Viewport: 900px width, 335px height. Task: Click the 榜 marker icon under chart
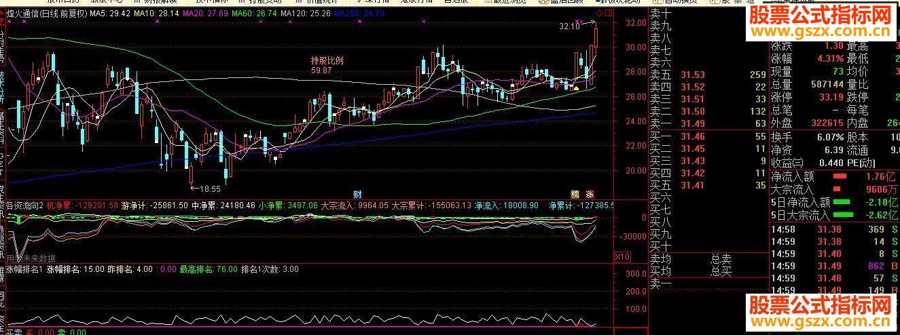pyautogui.click(x=576, y=193)
